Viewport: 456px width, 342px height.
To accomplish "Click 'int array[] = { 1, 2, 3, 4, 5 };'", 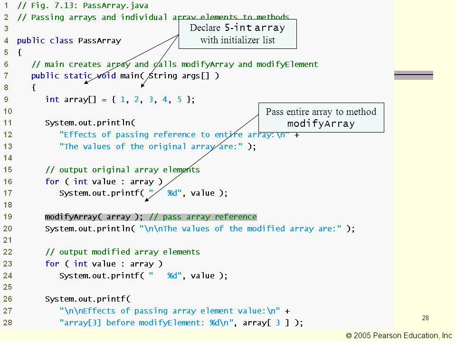I will coord(120,99).
